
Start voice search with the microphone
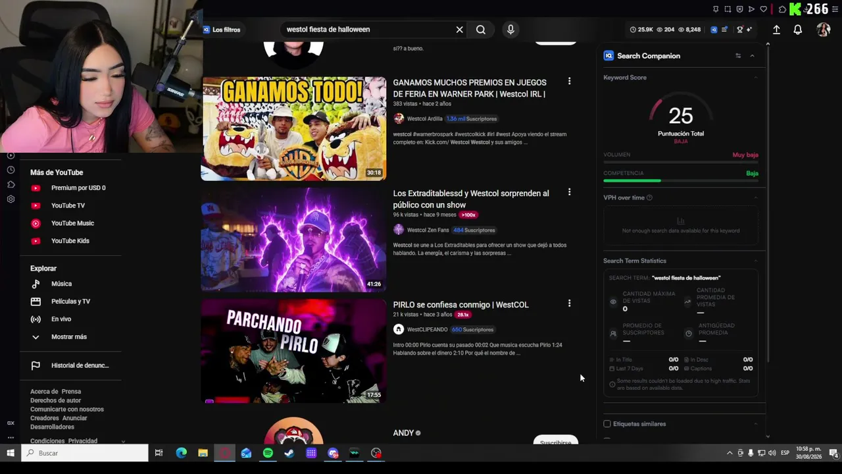click(x=510, y=30)
